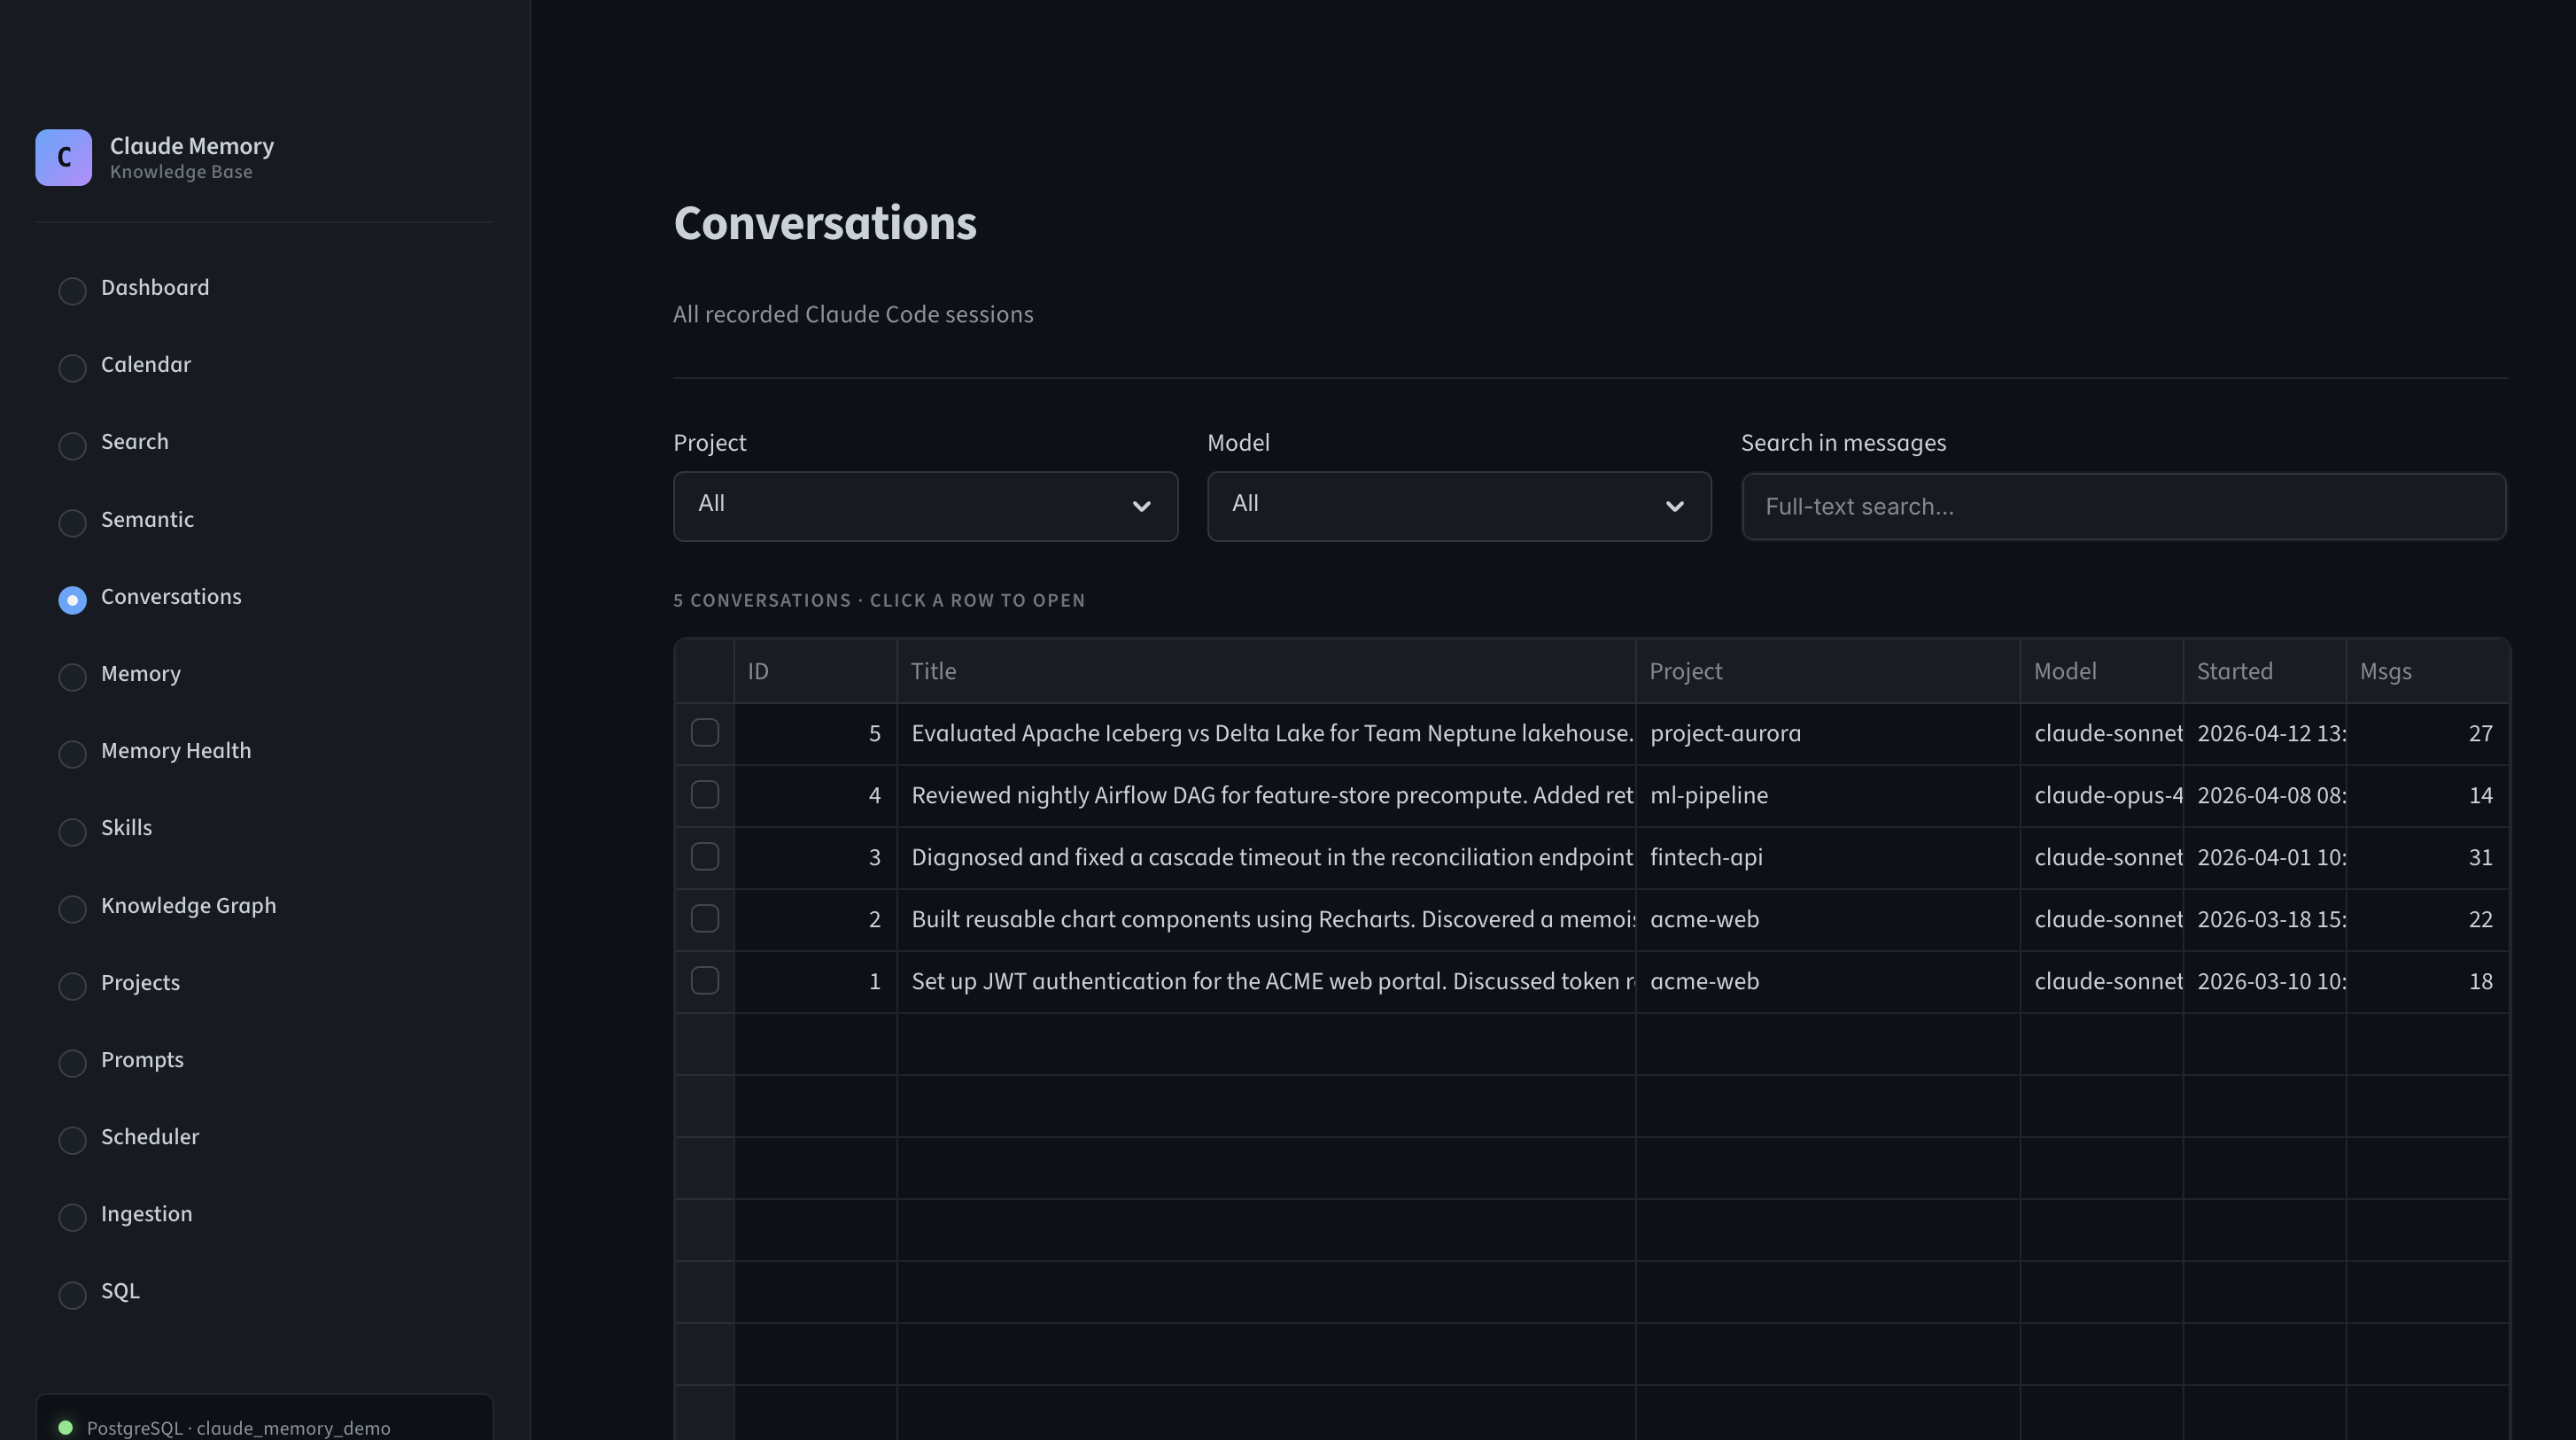Sort by the ID column header
This screenshot has height=1440, width=2576.
pos(815,671)
